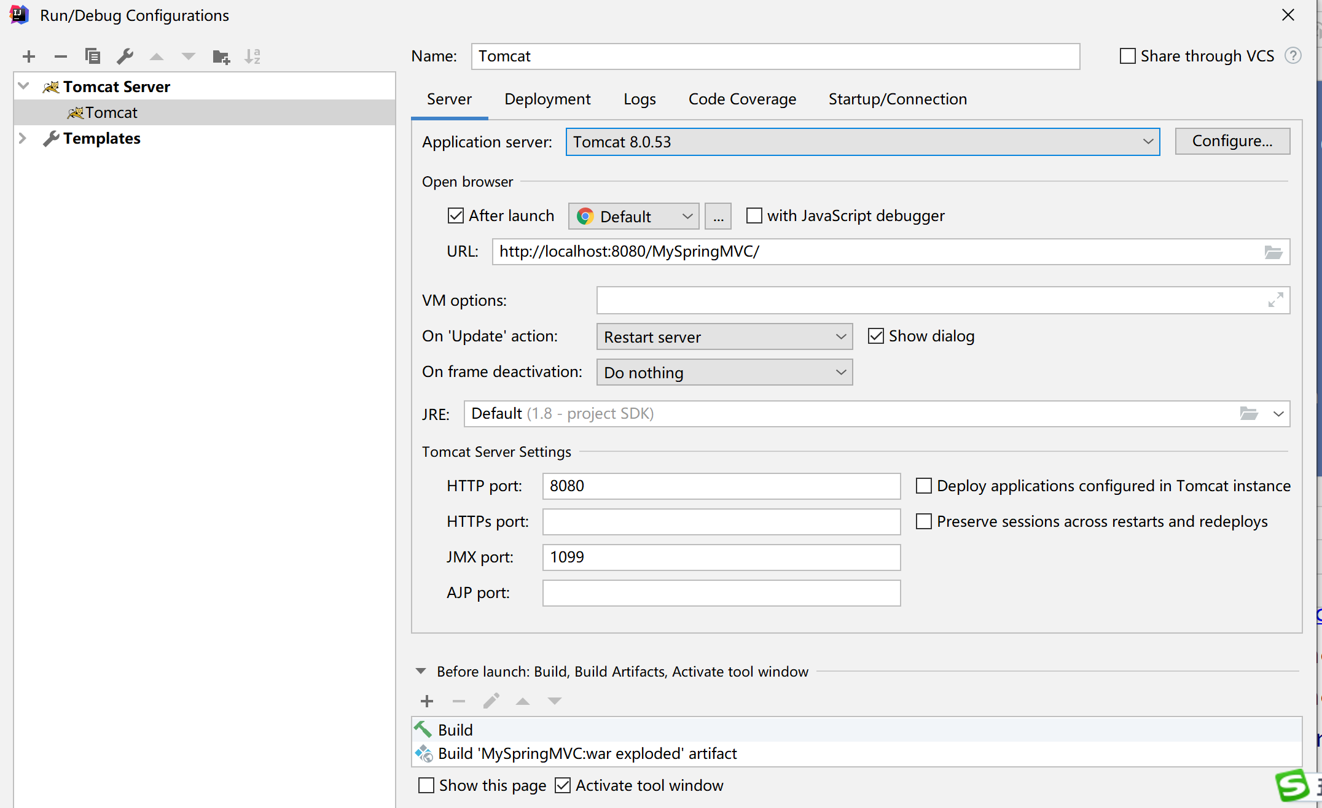Click the JMX port field
This screenshot has height=808, width=1322.
[x=721, y=557]
